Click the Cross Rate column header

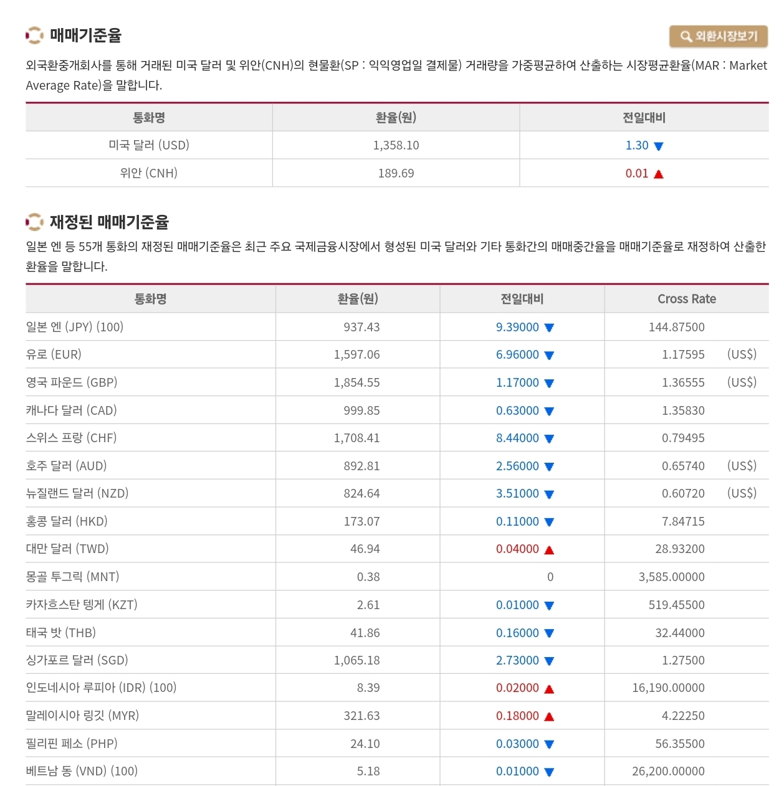pos(687,299)
